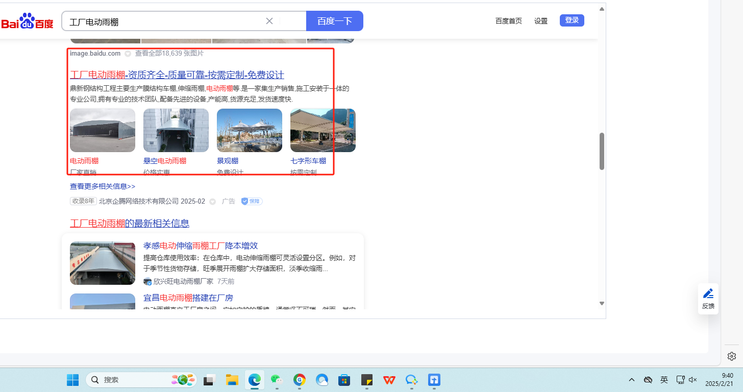Show hidden system tray icons
Screen dimensions: 743x392
pyautogui.click(x=632, y=380)
